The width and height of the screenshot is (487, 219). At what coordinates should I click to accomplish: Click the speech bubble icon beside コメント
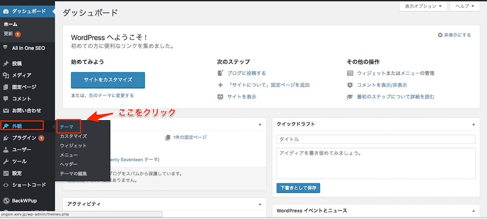(x=5, y=99)
